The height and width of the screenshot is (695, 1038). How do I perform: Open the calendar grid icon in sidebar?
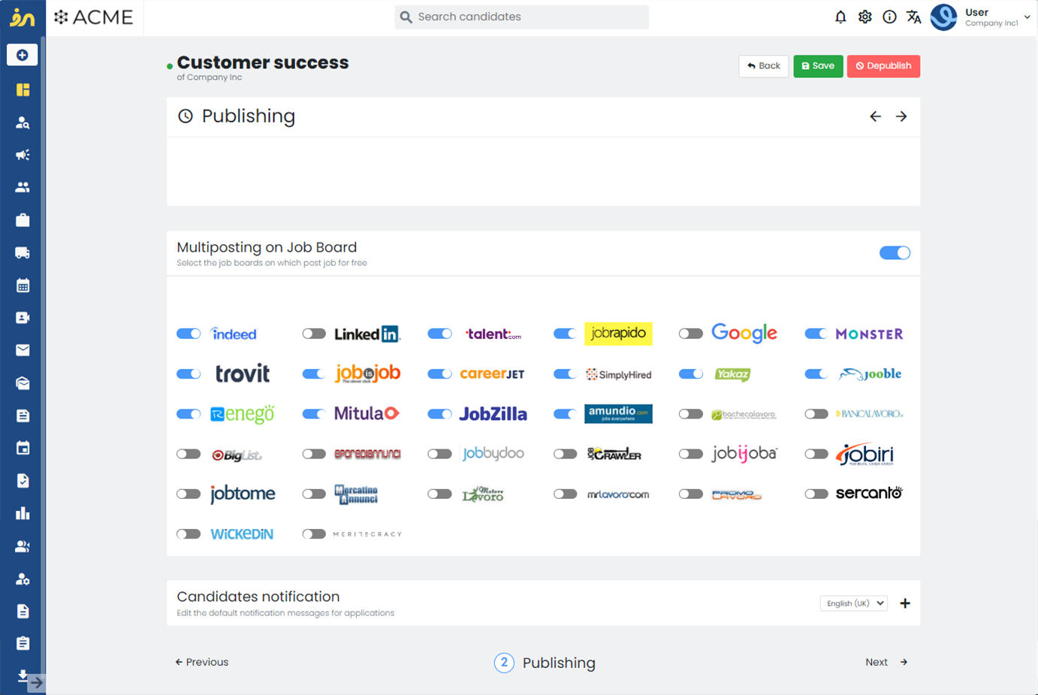[23, 286]
